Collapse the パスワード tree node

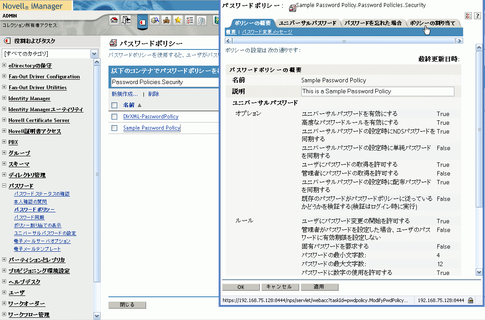pos(4,185)
